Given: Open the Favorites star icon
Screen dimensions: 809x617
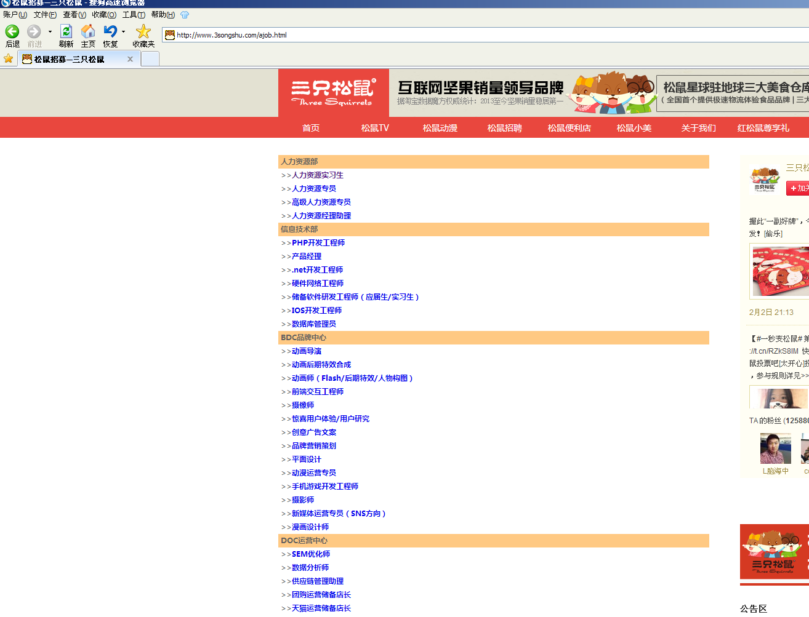Looking at the screenshot, I should click(x=143, y=31).
